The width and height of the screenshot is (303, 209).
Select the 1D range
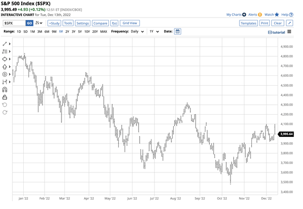click(x=19, y=32)
